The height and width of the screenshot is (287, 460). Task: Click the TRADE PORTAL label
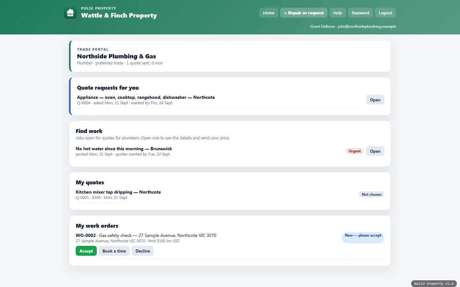tap(93, 49)
